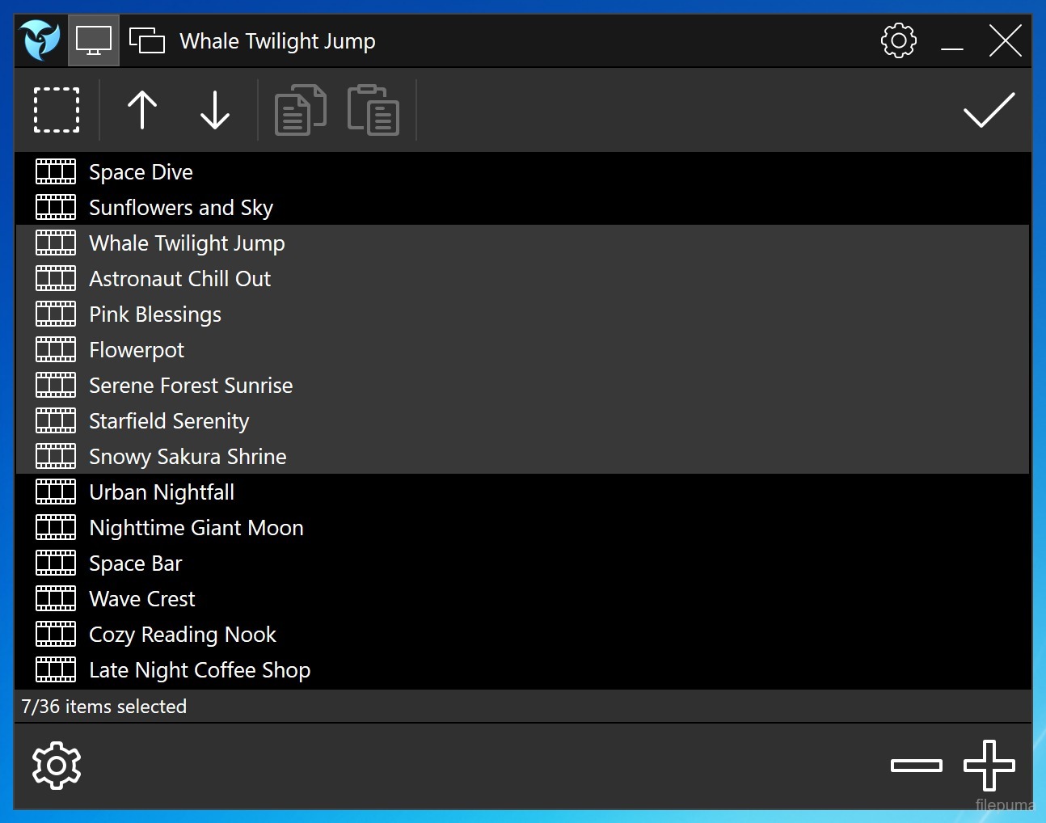The width and height of the screenshot is (1046, 823).
Task: Add a new wallpaper with the plus button
Action: pyautogui.click(x=989, y=765)
